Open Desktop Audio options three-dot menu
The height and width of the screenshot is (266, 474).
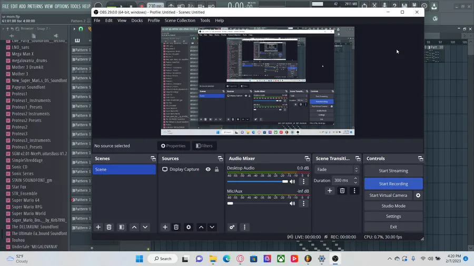pyautogui.click(x=304, y=181)
